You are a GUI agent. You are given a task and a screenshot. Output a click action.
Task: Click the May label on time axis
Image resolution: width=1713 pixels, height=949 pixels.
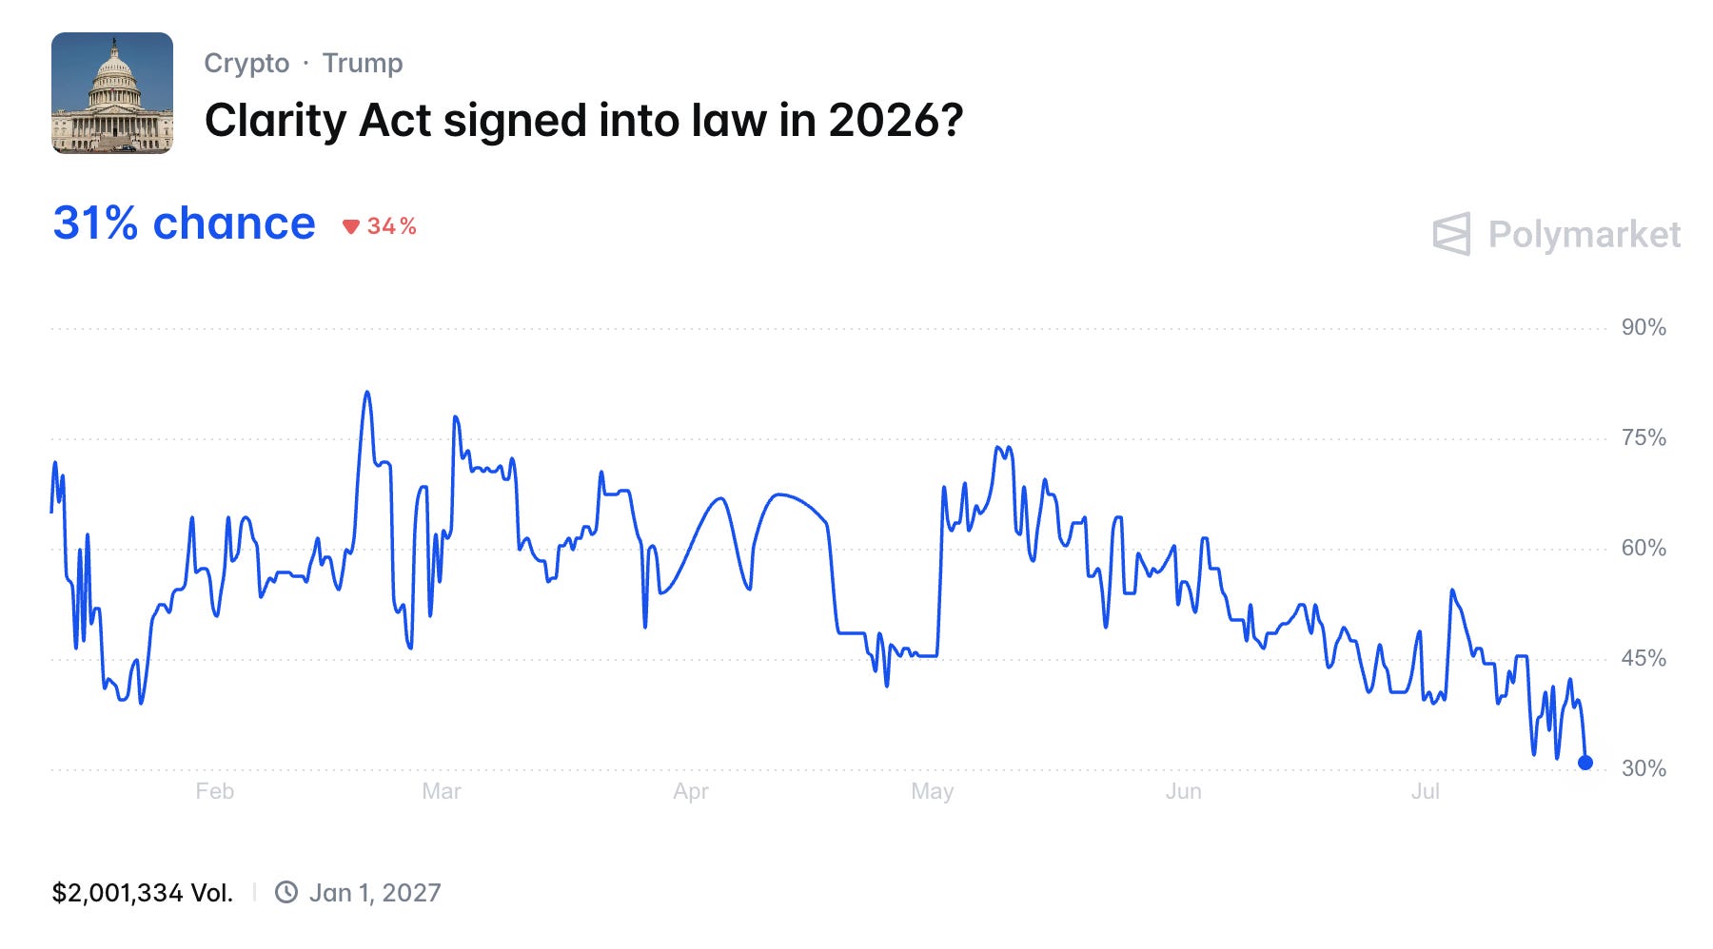point(933,791)
